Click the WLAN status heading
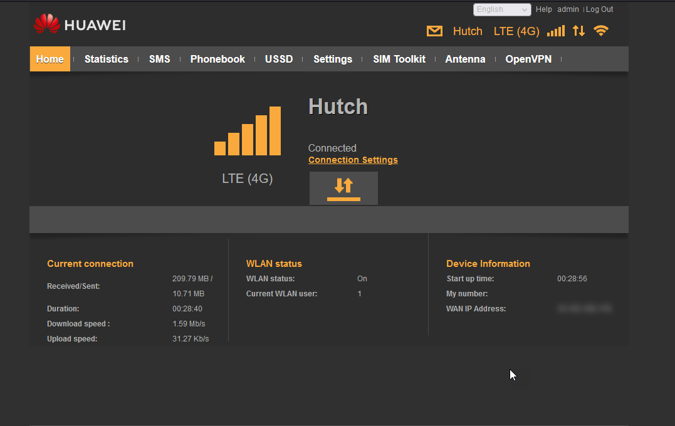This screenshot has width=675, height=426. [274, 263]
